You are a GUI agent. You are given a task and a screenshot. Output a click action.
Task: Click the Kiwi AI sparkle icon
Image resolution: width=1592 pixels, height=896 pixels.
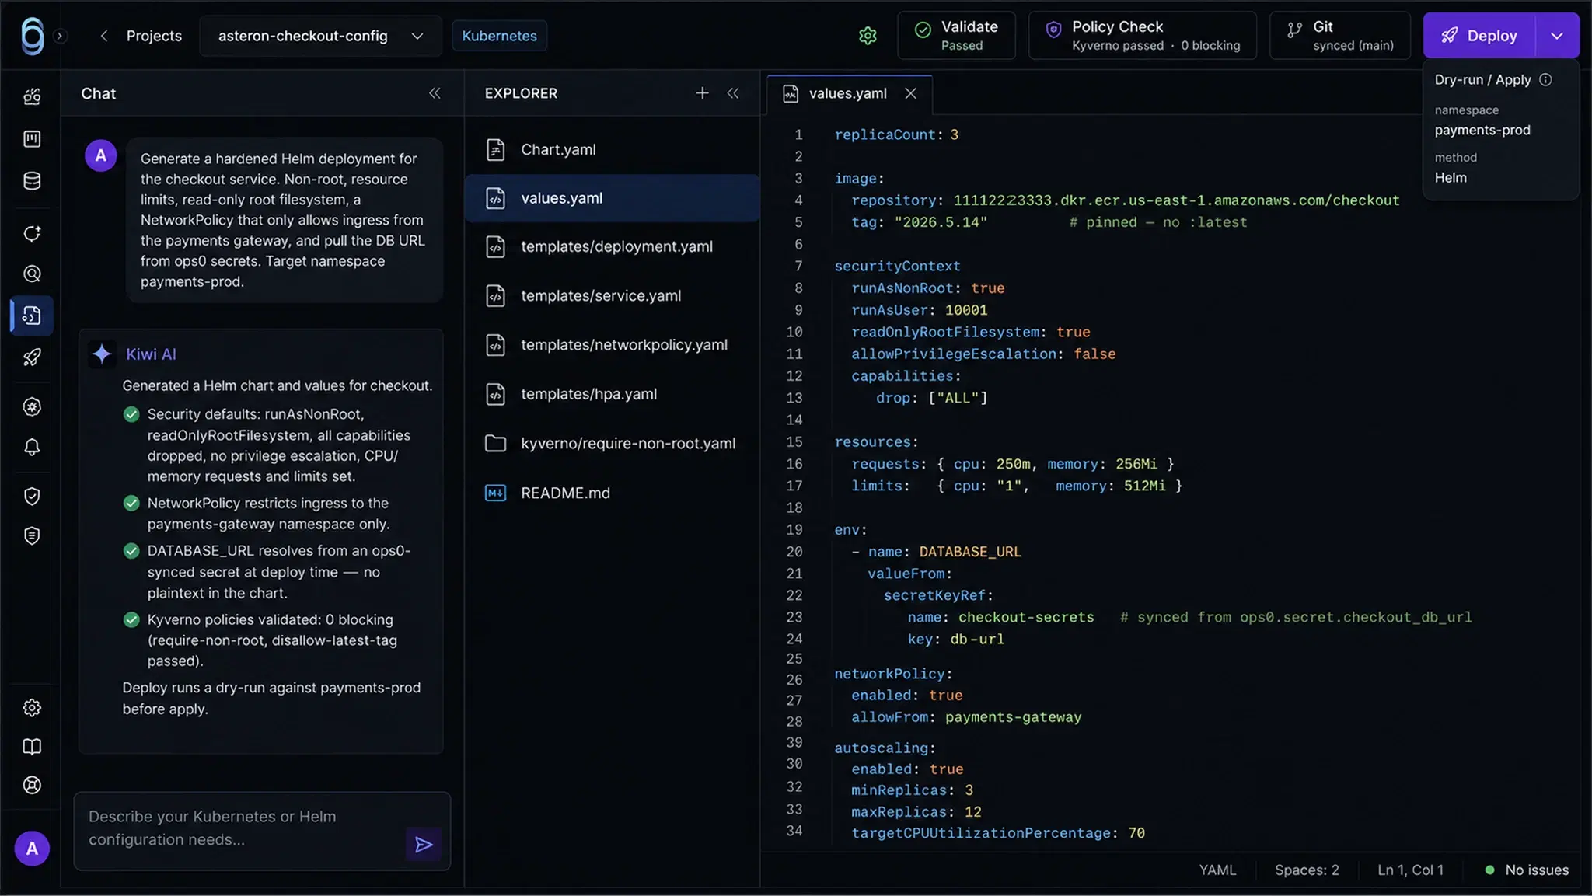coord(102,354)
